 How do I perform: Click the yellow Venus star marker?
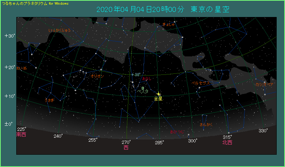tap(158, 94)
